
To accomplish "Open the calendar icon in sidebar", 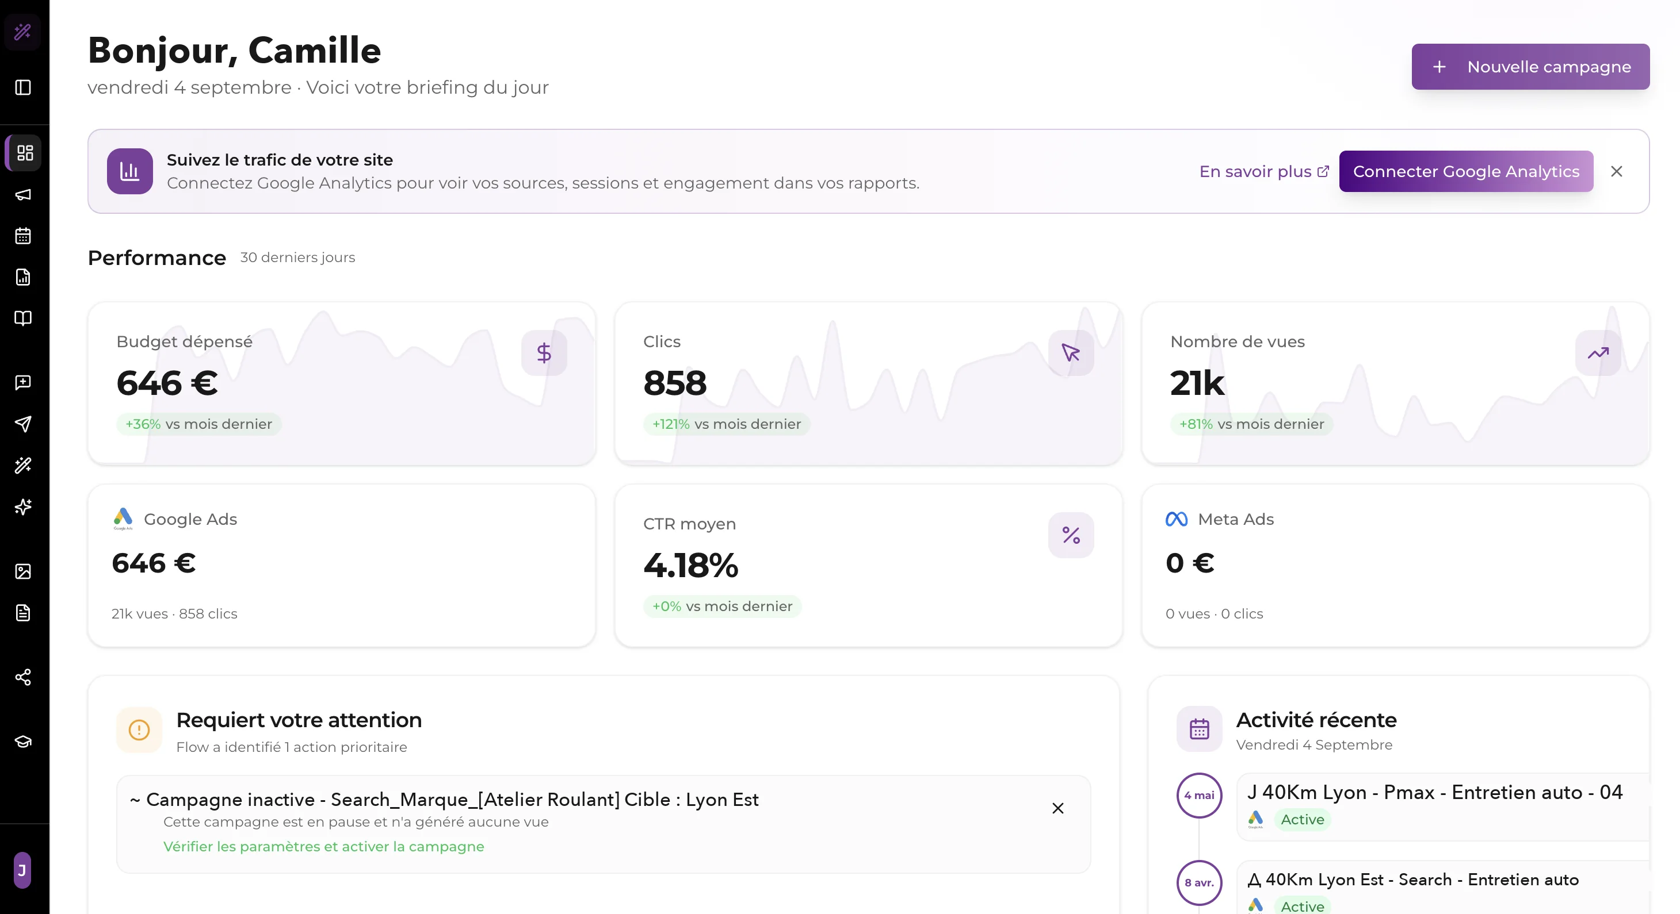I will pyautogui.click(x=23, y=236).
